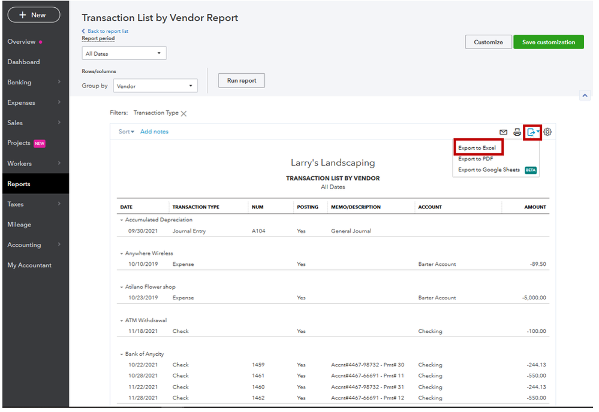Click Back to report list link
The width and height of the screenshot is (599, 412).
[108, 31]
